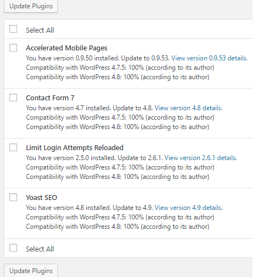Click the bottom Select All label text
The height and width of the screenshot is (277, 253).
pos(40,249)
